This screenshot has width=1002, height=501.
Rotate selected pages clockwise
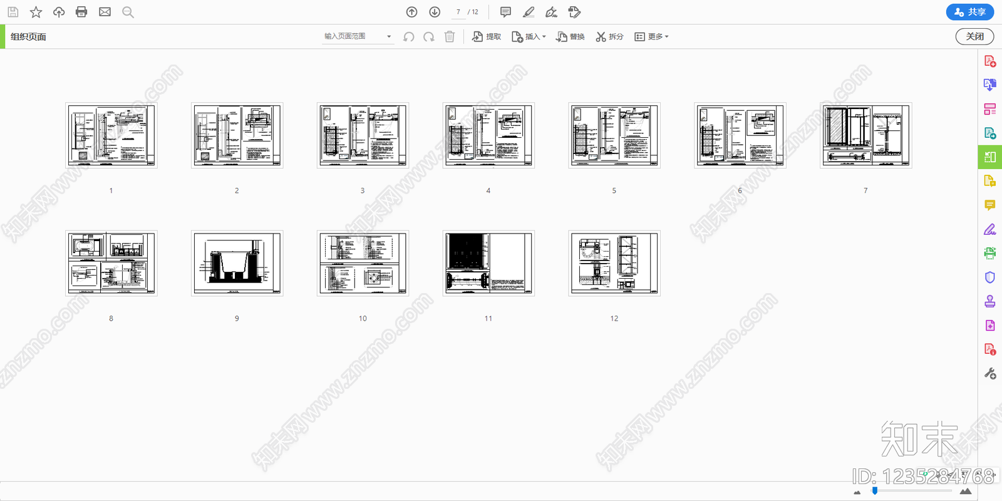(x=429, y=37)
